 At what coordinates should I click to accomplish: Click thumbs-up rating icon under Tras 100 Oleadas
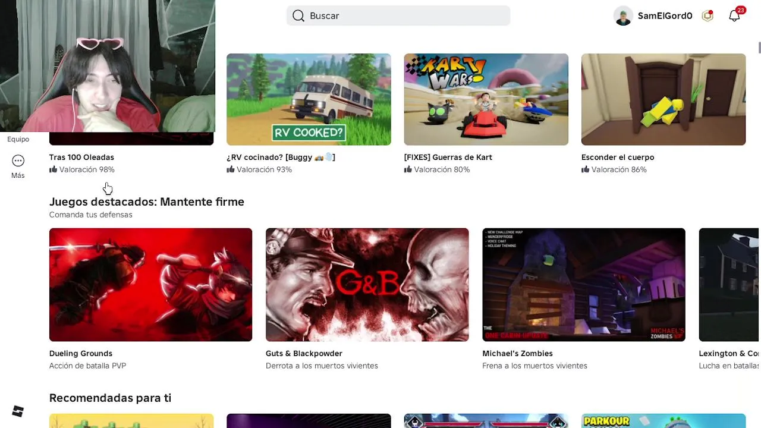click(x=53, y=169)
